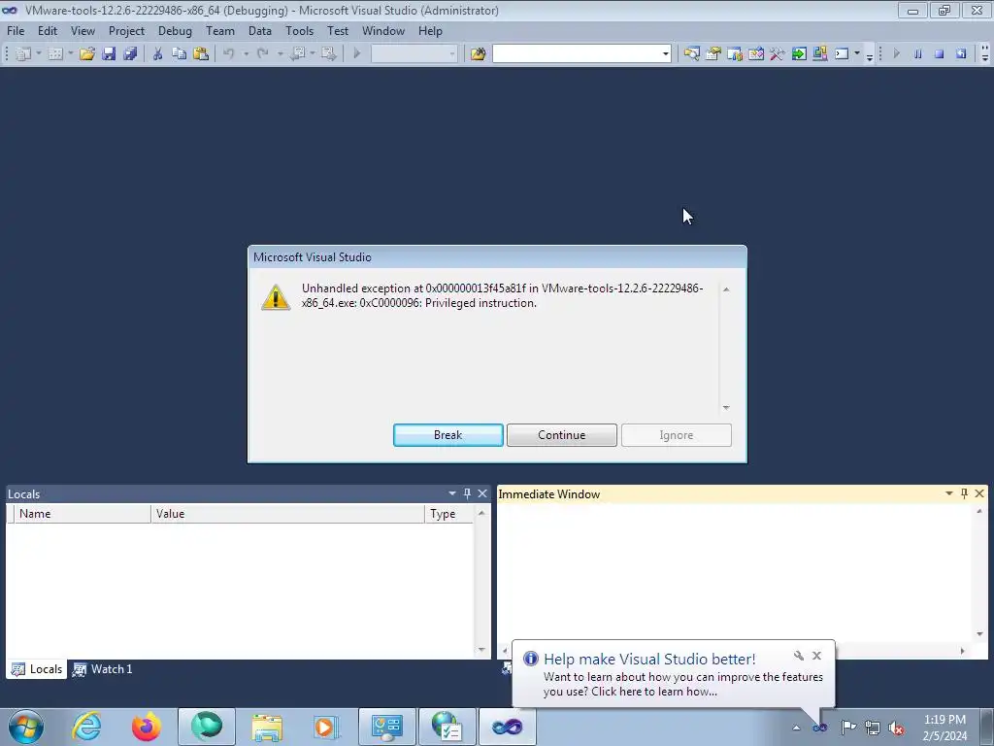
Task: Open the File menu
Action: 16,30
